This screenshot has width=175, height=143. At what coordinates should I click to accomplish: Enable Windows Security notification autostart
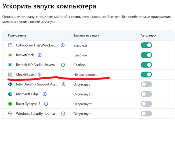146,113
